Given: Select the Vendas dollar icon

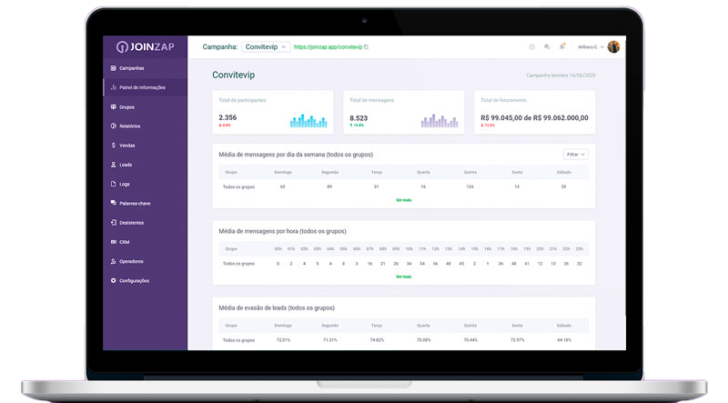Looking at the screenshot, I should 113,145.
